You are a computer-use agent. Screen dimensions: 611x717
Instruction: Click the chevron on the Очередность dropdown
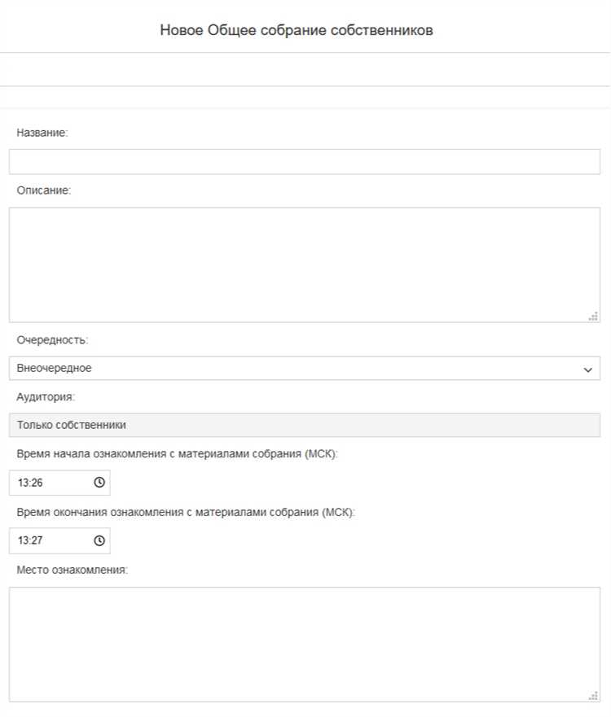[588, 368]
